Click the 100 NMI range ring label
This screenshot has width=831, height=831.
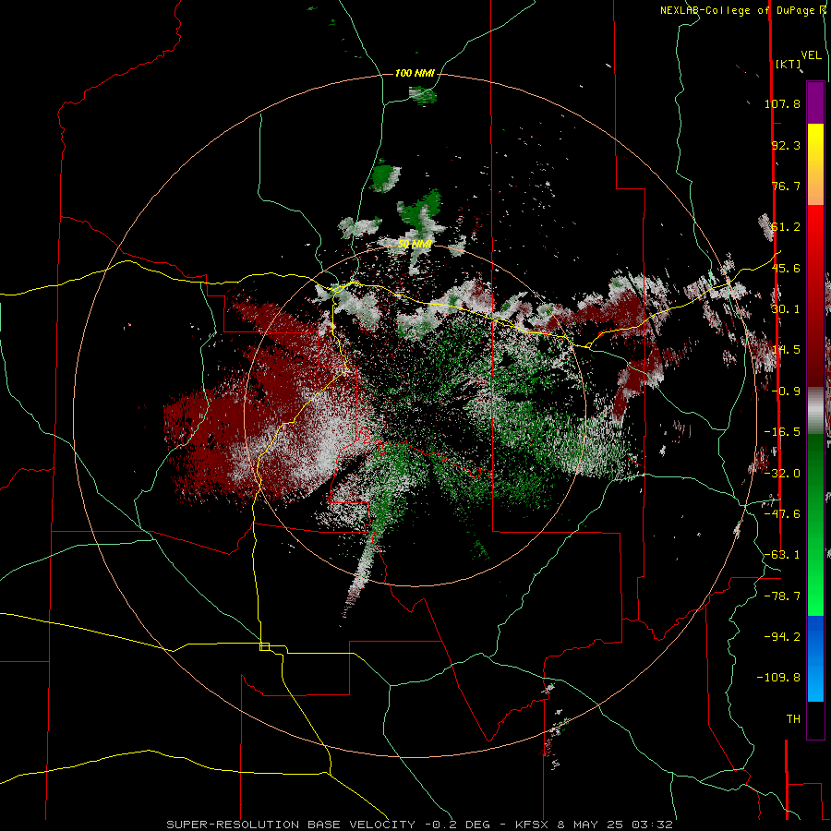(x=415, y=73)
